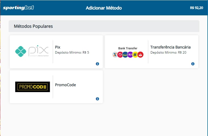Click the Santander red icon
Viewport: 208px width, 136px height.
click(140, 55)
